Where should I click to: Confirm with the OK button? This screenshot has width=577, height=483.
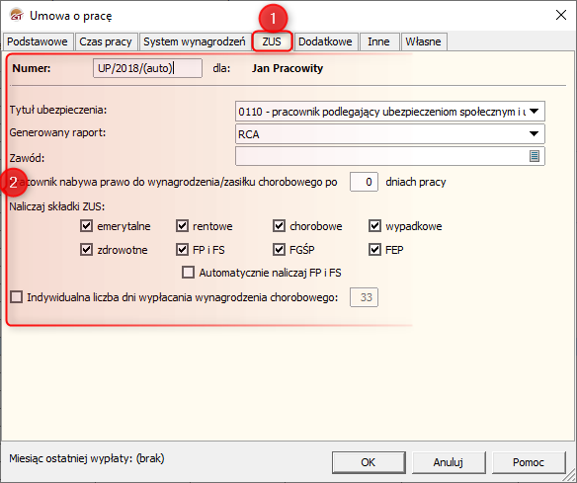[x=369, y=462]
